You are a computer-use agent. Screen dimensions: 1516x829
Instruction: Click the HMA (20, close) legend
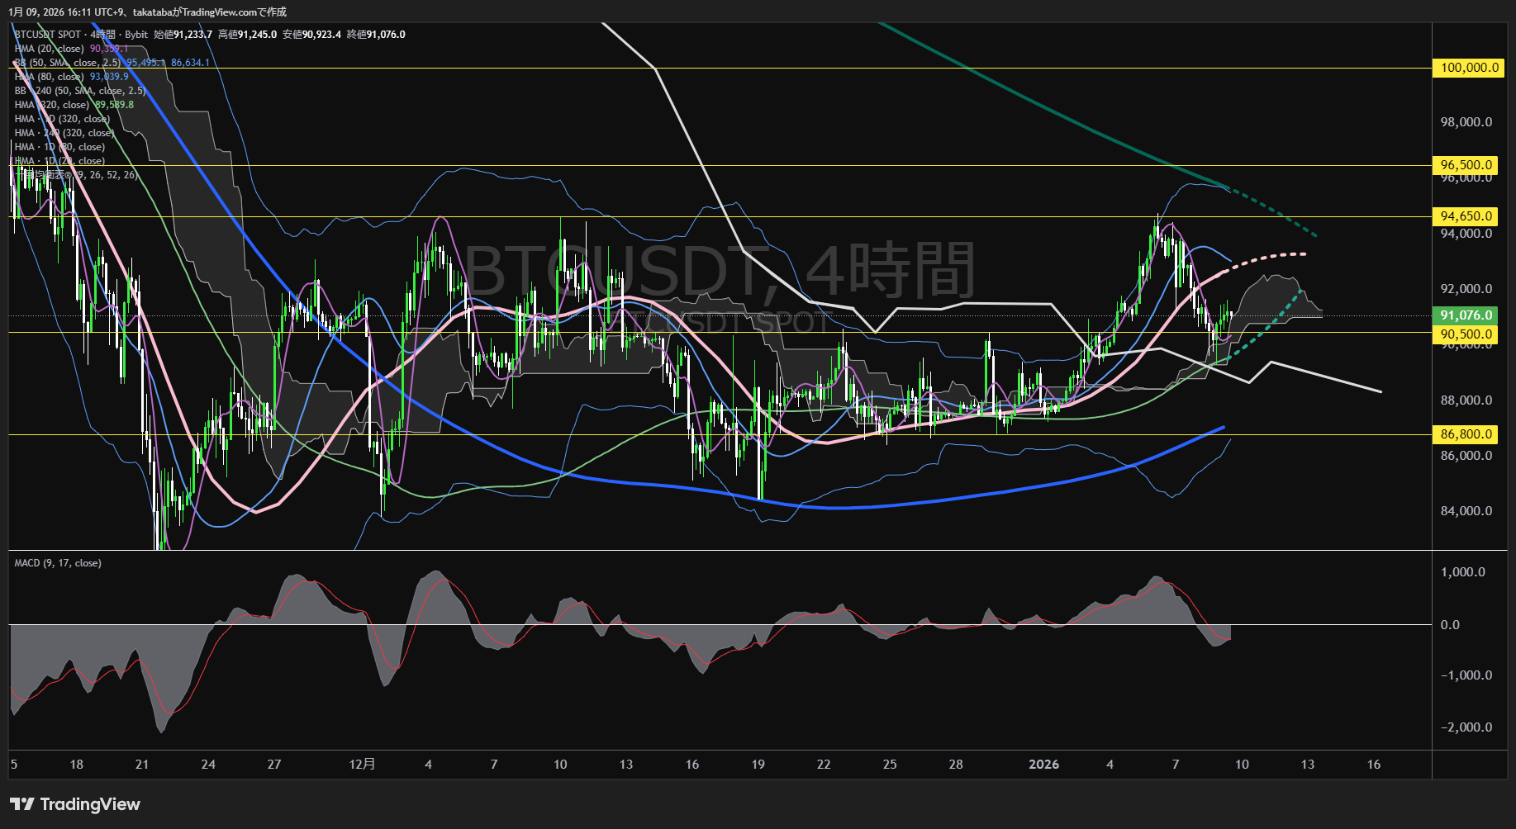coord(50,49)
